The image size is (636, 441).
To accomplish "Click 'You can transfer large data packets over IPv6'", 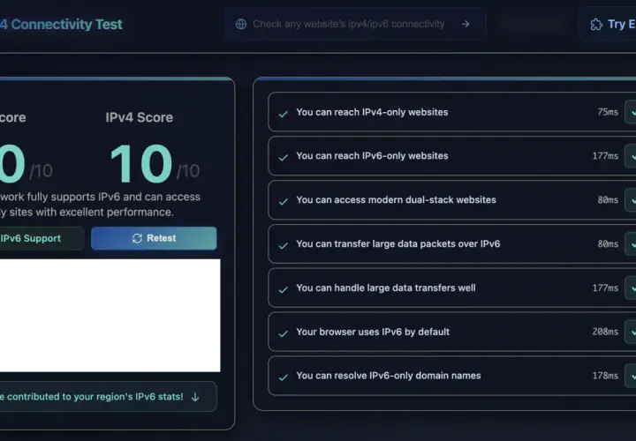I will [x=397, y=243].
